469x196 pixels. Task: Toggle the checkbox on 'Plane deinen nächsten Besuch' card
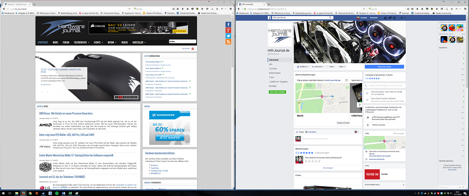pos(347,80)
